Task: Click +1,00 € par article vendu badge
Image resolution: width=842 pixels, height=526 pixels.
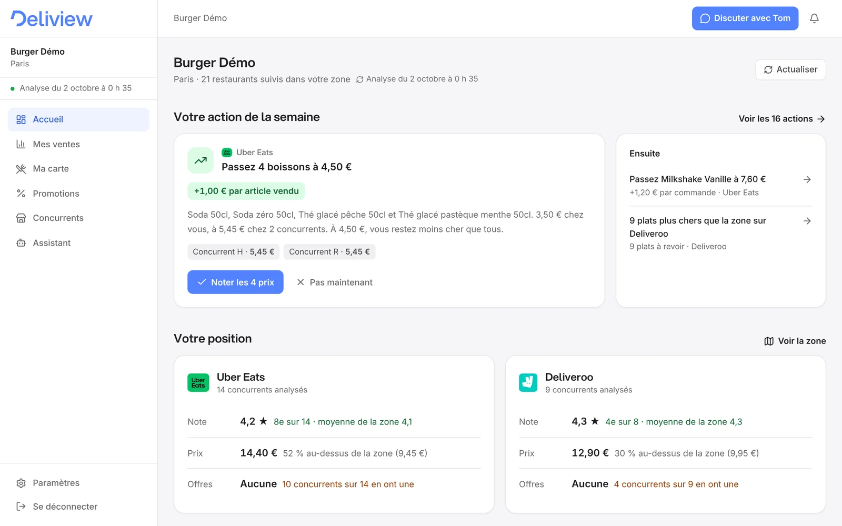Action: tap(246, 191)
